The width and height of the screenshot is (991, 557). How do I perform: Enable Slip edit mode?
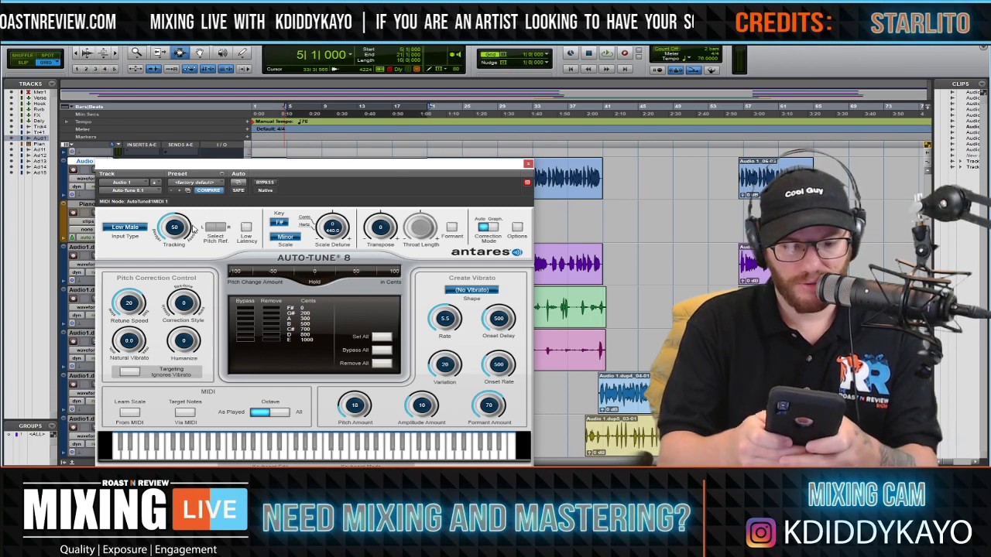point(22,63)
